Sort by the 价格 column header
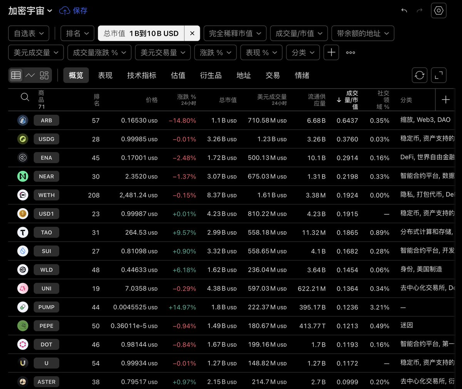 click(152, 100)
